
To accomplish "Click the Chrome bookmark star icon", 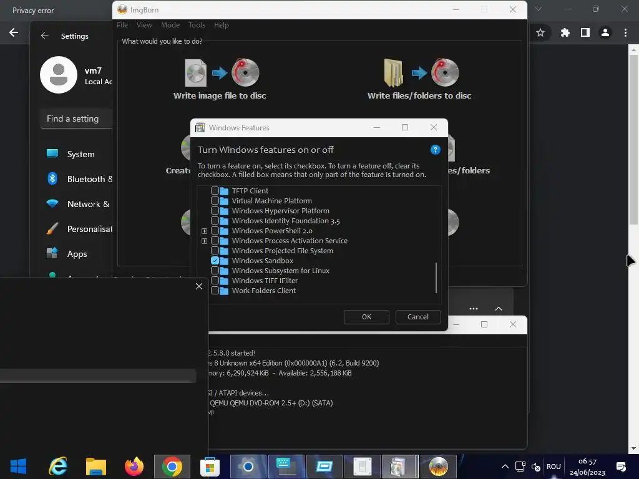I will click(540, 32).
